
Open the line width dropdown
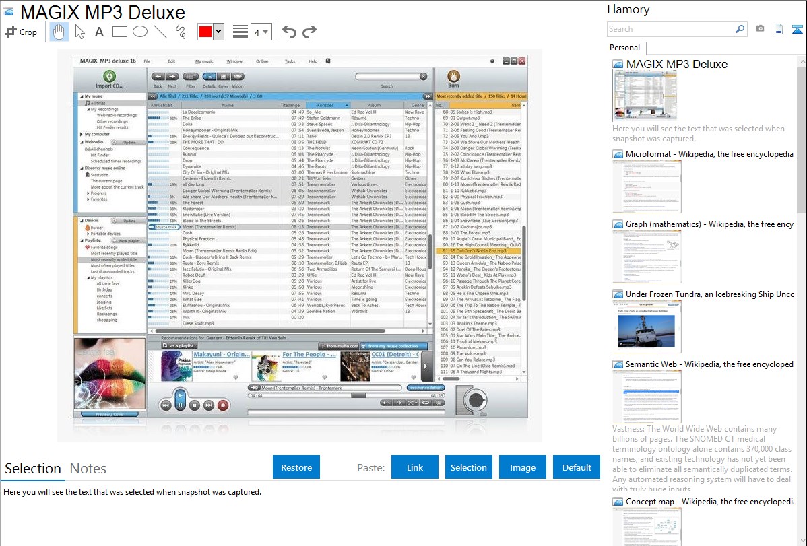click(261, 32)
